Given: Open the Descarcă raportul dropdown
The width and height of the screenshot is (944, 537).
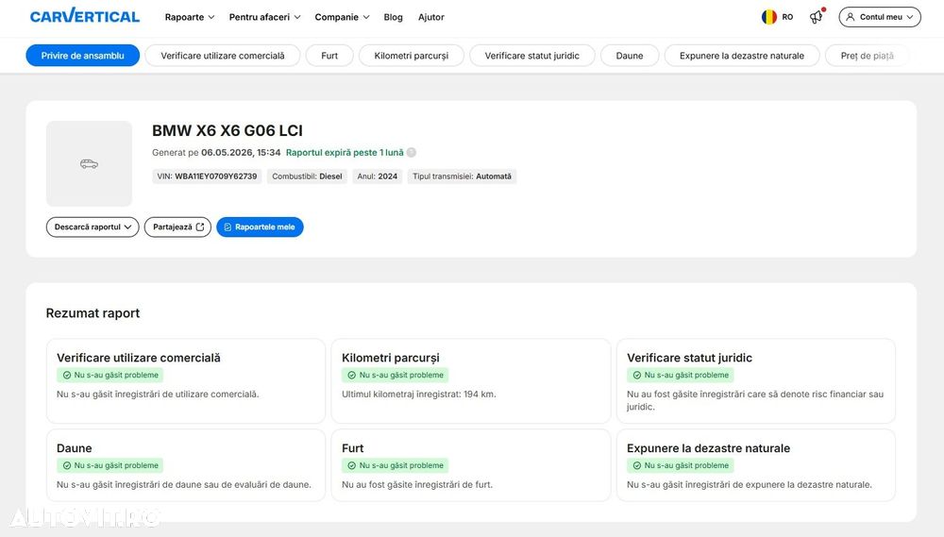Looking at the screenshot, I should click(93, 227).
